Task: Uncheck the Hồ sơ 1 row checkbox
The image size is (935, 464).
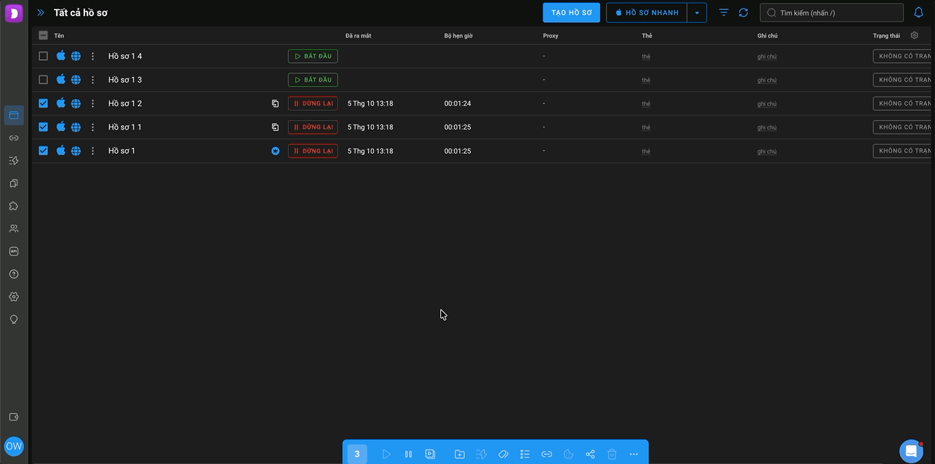Action: tap(44, 151)
